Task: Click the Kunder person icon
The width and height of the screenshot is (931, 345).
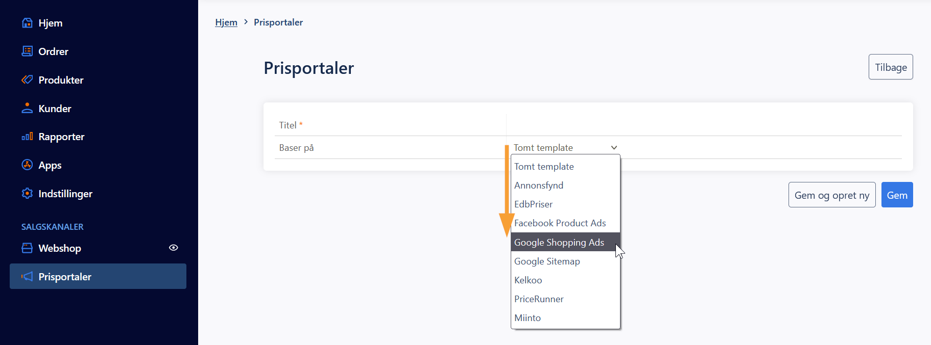Action: 27,108
